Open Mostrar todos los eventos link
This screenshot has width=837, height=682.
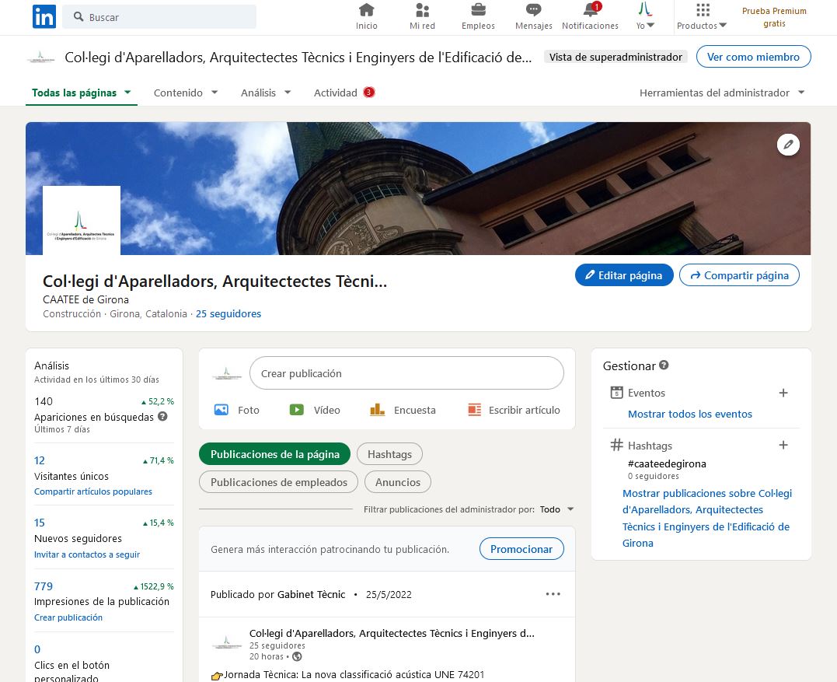[689, 414]
